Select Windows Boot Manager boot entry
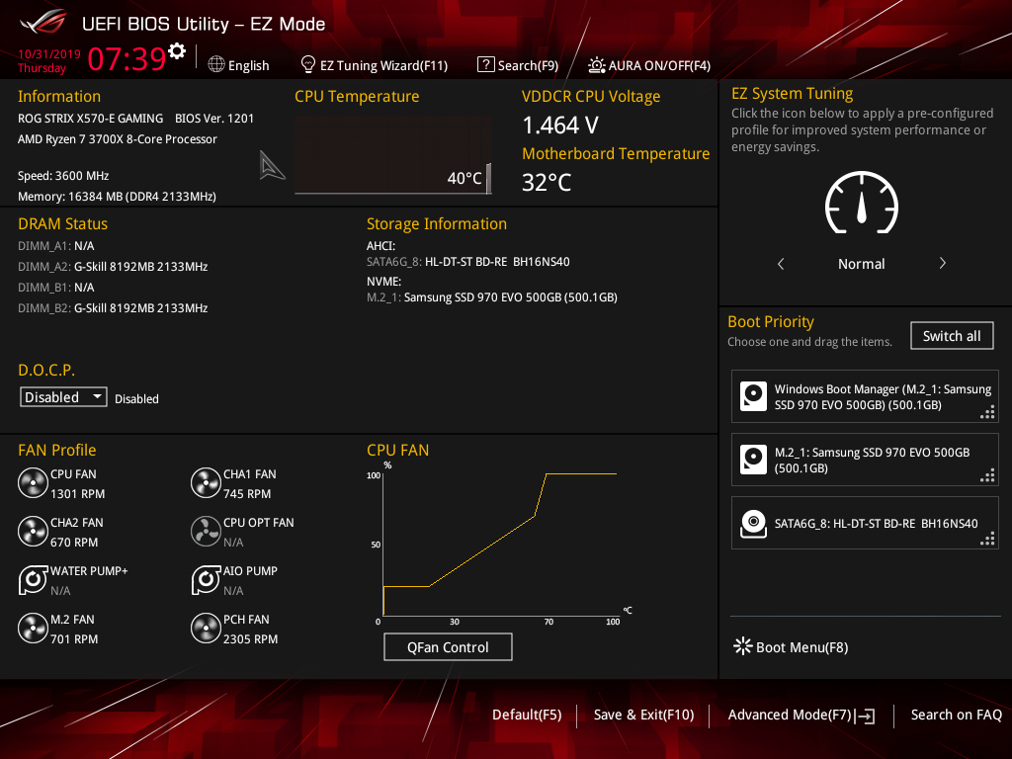1012x759 pixels. coord(865,396)
